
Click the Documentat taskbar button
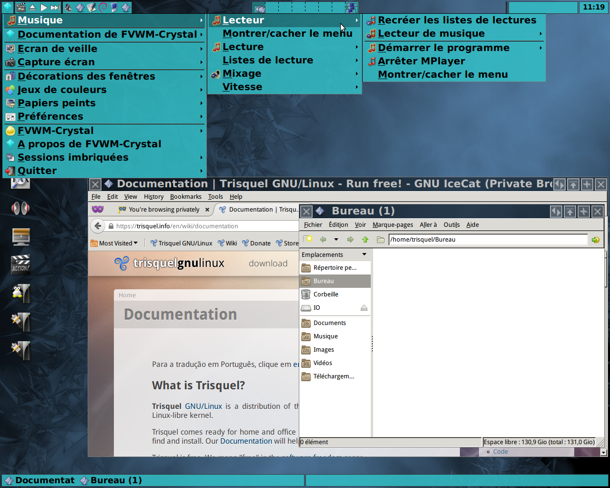(x=40, y=480)
